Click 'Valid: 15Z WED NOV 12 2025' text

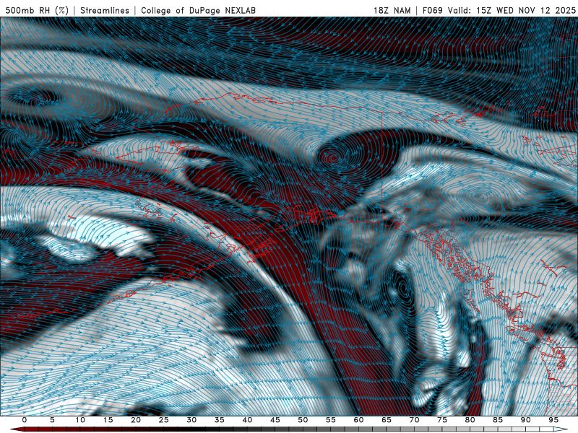click(x=512, y=10)
